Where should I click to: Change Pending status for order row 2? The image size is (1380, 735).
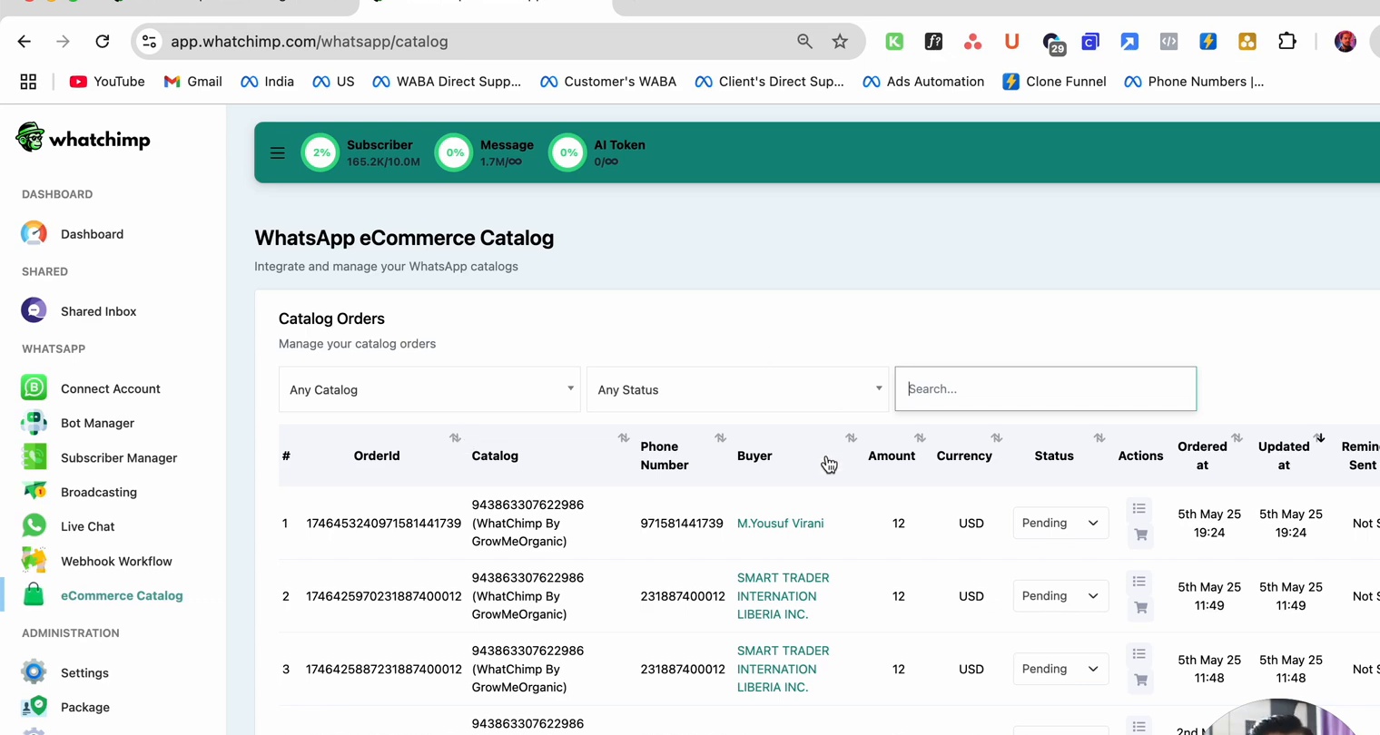click(x=1060, y=596)
